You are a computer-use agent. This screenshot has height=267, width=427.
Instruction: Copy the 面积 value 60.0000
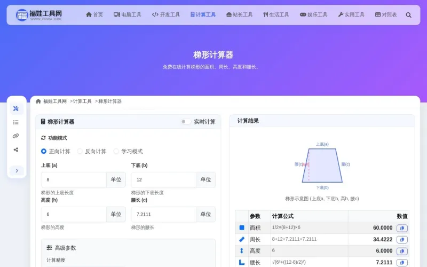coord(402,228)
